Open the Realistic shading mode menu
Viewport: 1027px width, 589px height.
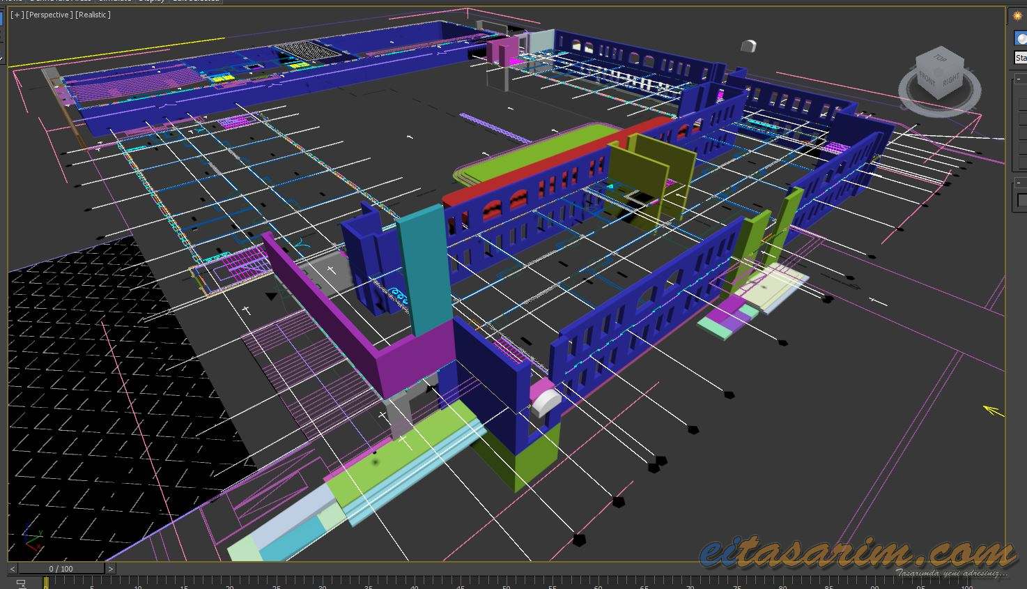coord(93,15)
